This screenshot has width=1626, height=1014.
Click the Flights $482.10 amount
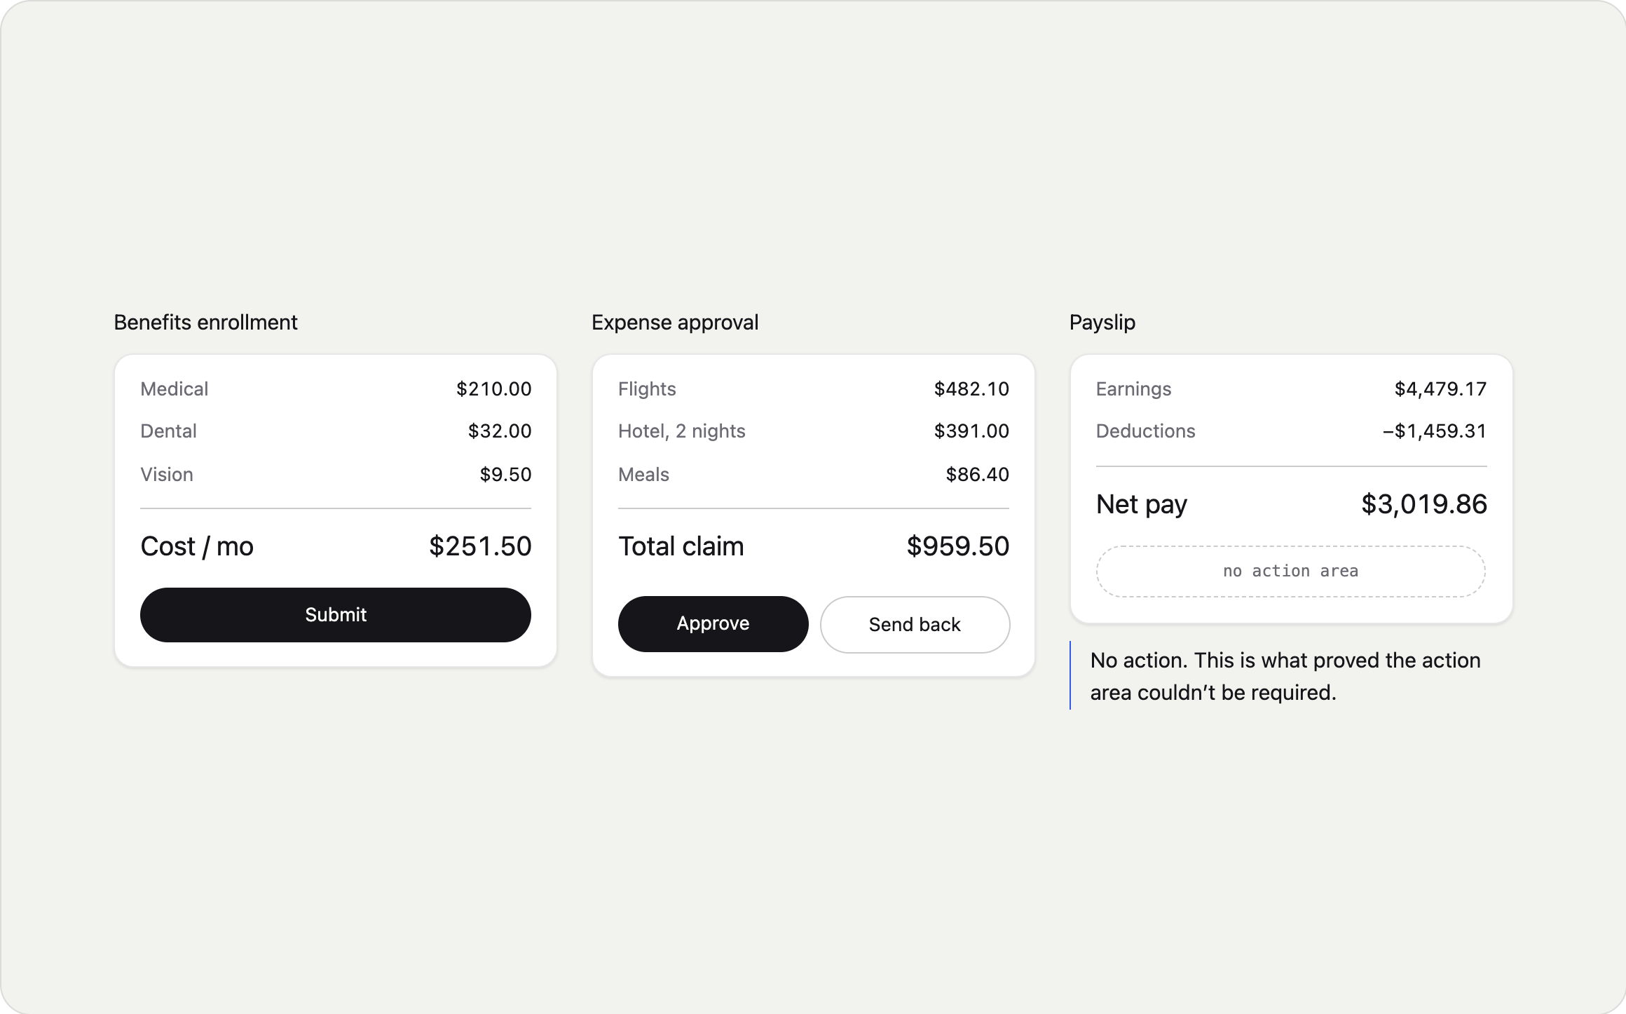pos(971,389)
